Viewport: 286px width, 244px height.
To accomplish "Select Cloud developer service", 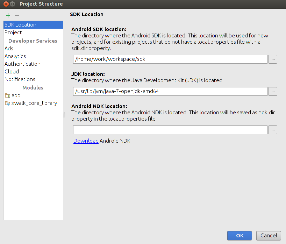I will click(12, 72).
